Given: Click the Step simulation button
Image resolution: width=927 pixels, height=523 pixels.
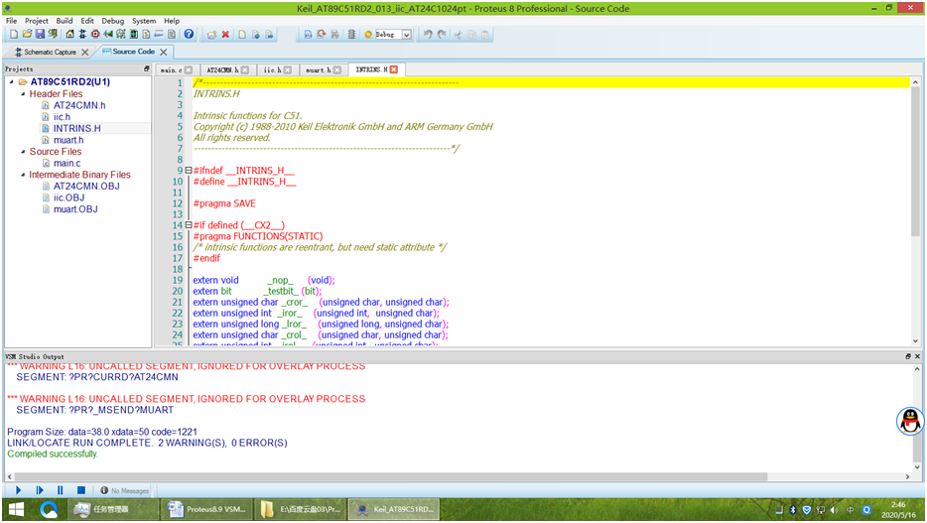Looking at the screenshot, I should tap(40, 490).
